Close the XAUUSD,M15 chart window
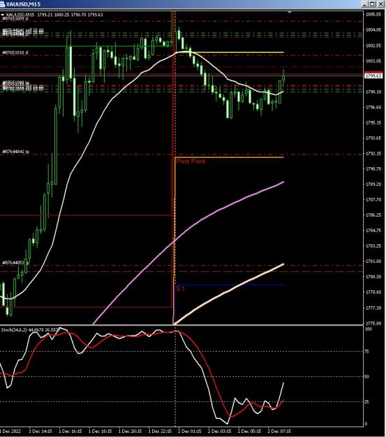Image resolution: width=386 pixels, height=437 pixels. click(380, 4)
